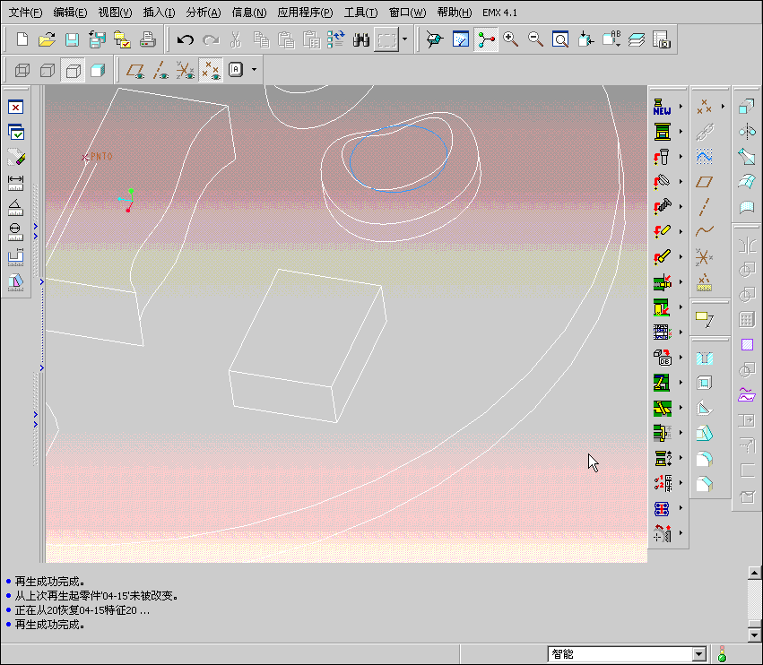763x665 pixels.
Task: Select the Hole tool icon
Action: tap(705, 357)
